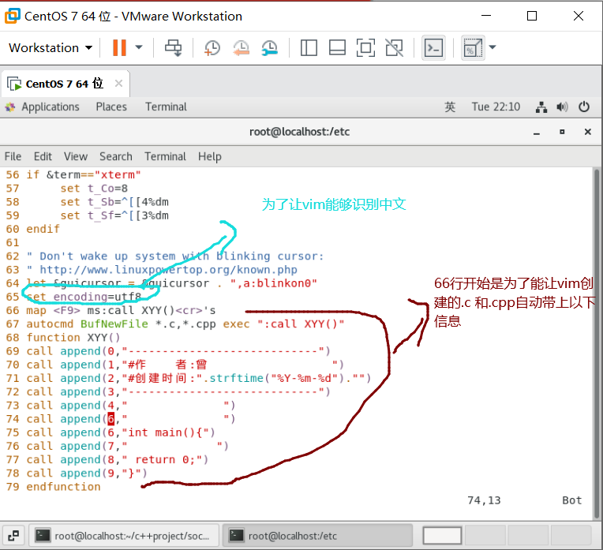Take a snapshot of the virtual machine
This screenshot has width=603, height=550.
(x=212, y=47)
